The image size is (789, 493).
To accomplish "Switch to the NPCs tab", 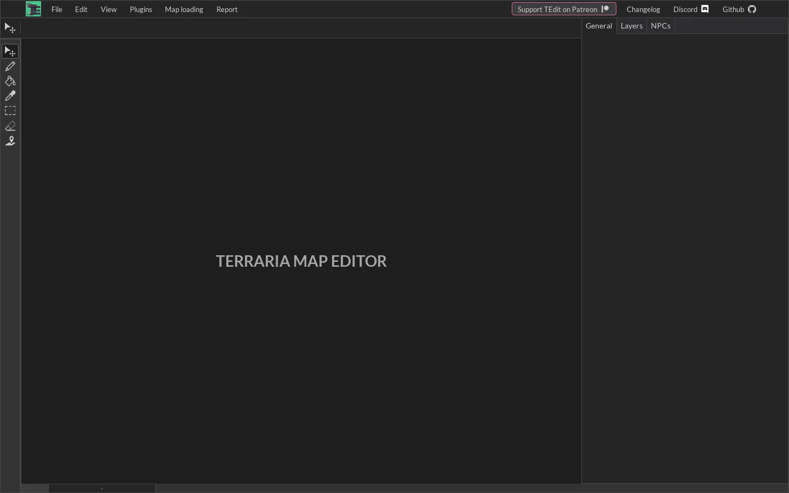I will [661, 26].
